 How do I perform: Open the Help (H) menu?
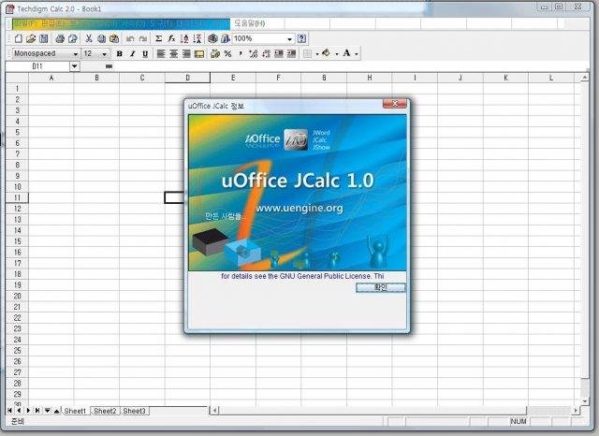pyautogui.click(x=250, y=23)
